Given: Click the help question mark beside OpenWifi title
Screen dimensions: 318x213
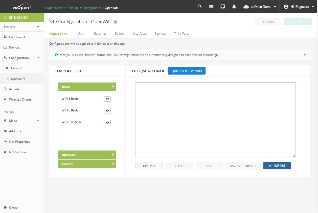Looking at the screenshot, I should pos(116,22).
